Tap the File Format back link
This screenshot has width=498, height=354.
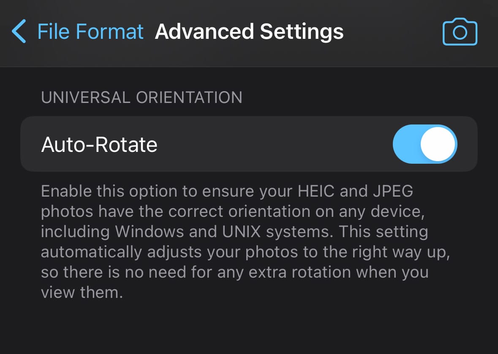(x=90, y=31)
